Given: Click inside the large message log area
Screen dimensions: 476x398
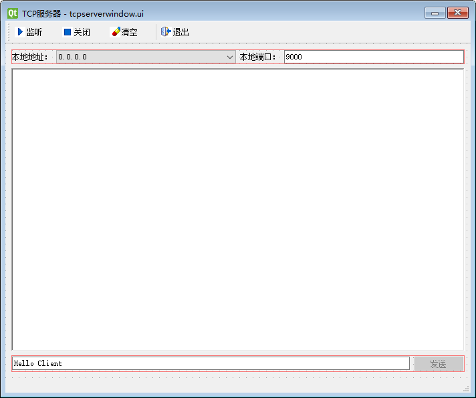Looking at the screenshot, I should 238,210.
